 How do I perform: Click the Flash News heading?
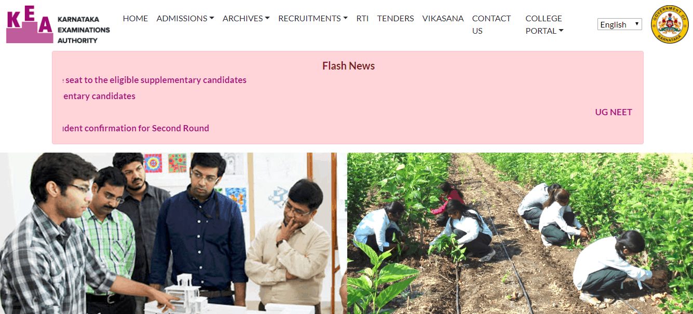[x=348, y=66]
